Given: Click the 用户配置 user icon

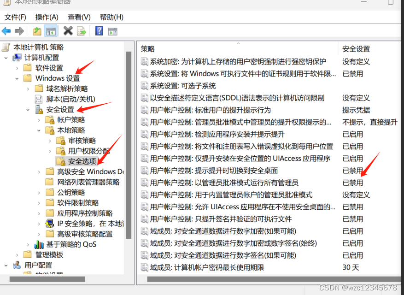Looking at the screenshot, I should 17,265.
